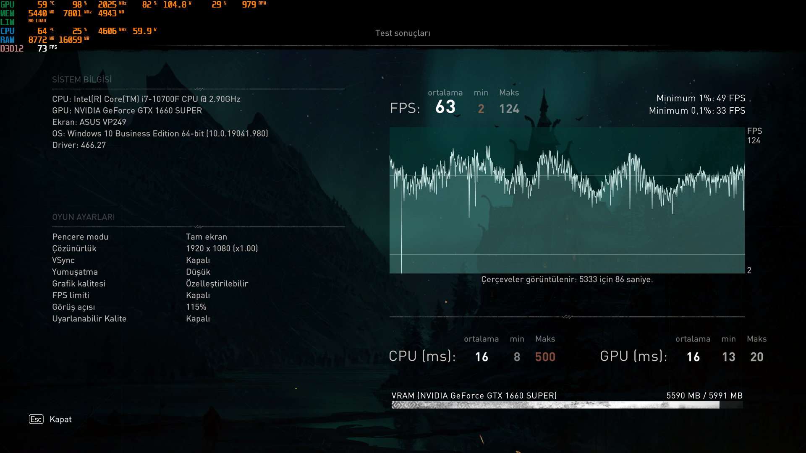
Task: Click the CPU max 500 ms value
Action: (545, 357)
